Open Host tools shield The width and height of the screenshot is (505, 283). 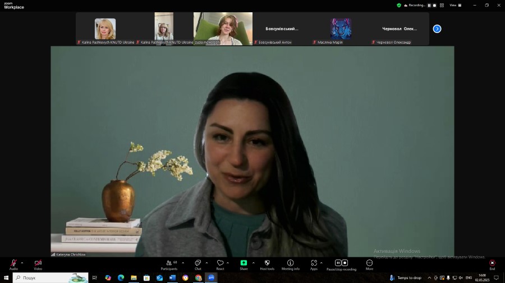tap(267, 265)
